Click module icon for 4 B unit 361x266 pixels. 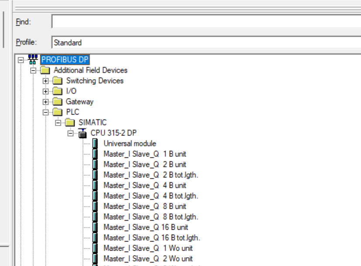[x=95, y=185]
